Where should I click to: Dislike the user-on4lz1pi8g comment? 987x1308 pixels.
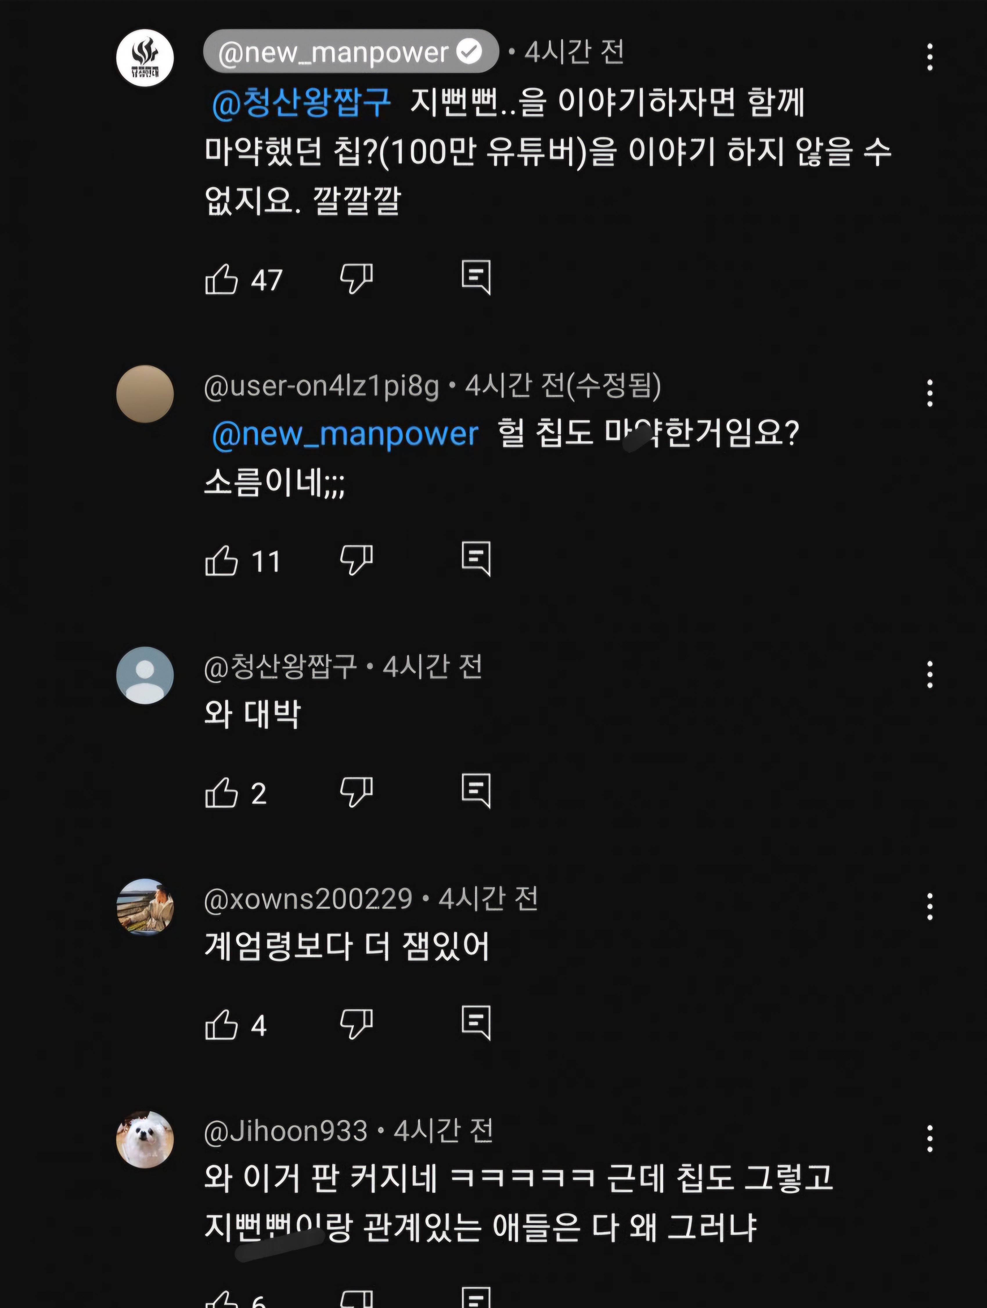356,559
